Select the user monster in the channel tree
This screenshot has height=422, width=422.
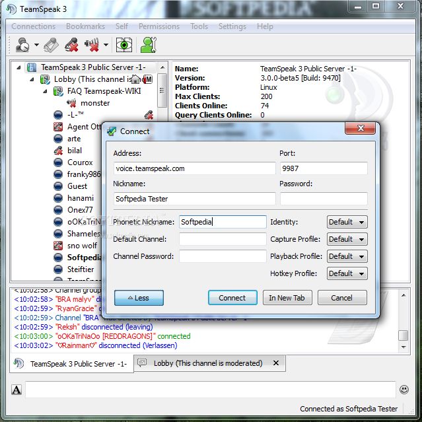tap(95, 103)
